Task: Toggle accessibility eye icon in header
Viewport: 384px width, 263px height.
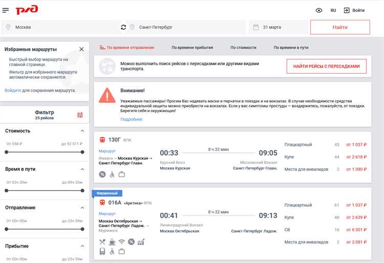Action: 319,10
